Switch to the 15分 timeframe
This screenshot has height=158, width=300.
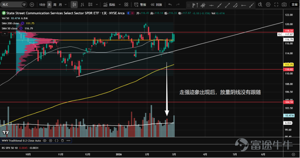pyautogui.click(x=42, y=5)
